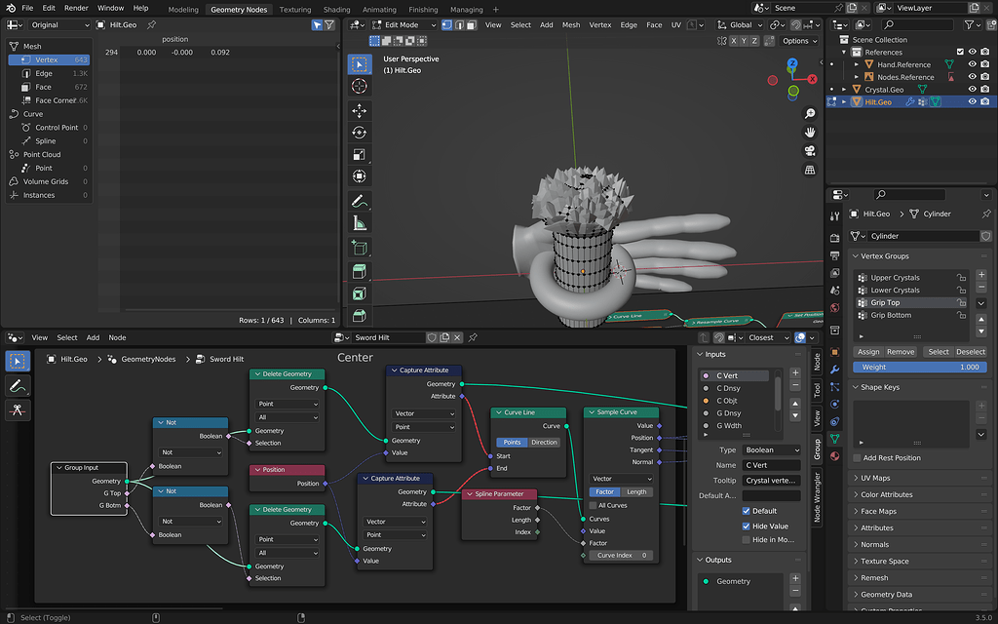Adjust the vertex group Weight slider
This screenshot has width=998, height=624.
(920, 368)
